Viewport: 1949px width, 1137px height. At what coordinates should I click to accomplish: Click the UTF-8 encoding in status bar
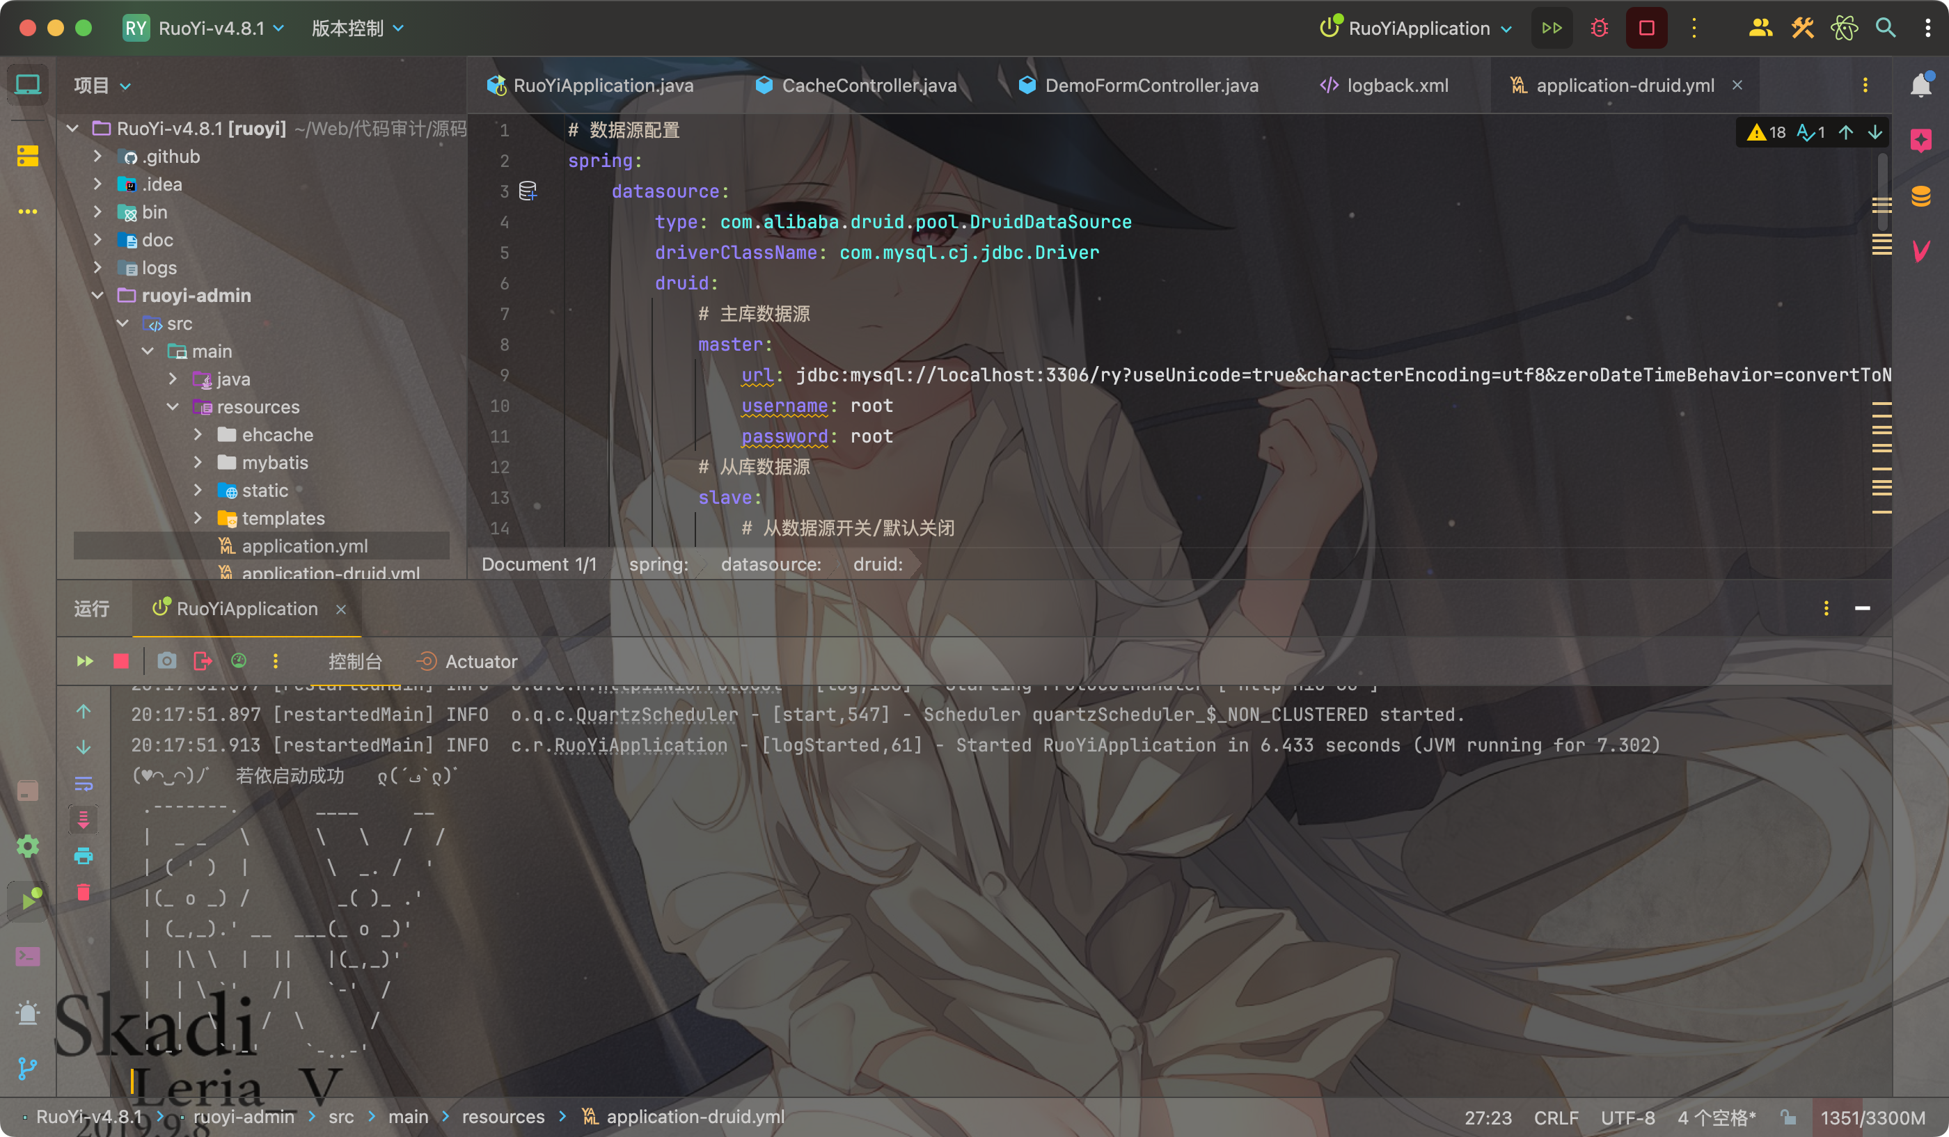[x=1627, y=1118]
